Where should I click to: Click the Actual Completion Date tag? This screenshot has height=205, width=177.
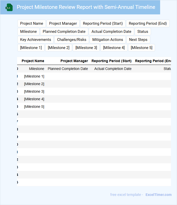pos(111,32)
